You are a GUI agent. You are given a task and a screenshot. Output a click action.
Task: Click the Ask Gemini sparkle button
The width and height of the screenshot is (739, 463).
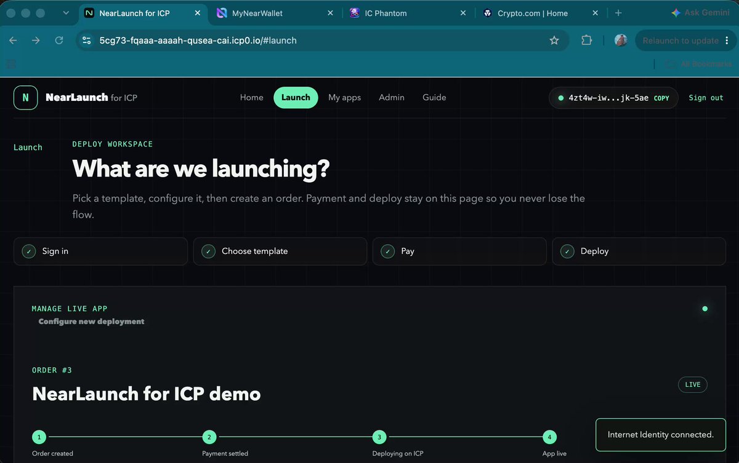701,13
